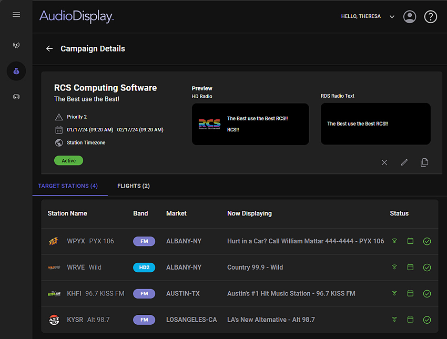Click the Priority 2 label
The width and height of the screenshot is (447, 339).
click(x=77, y=117)
